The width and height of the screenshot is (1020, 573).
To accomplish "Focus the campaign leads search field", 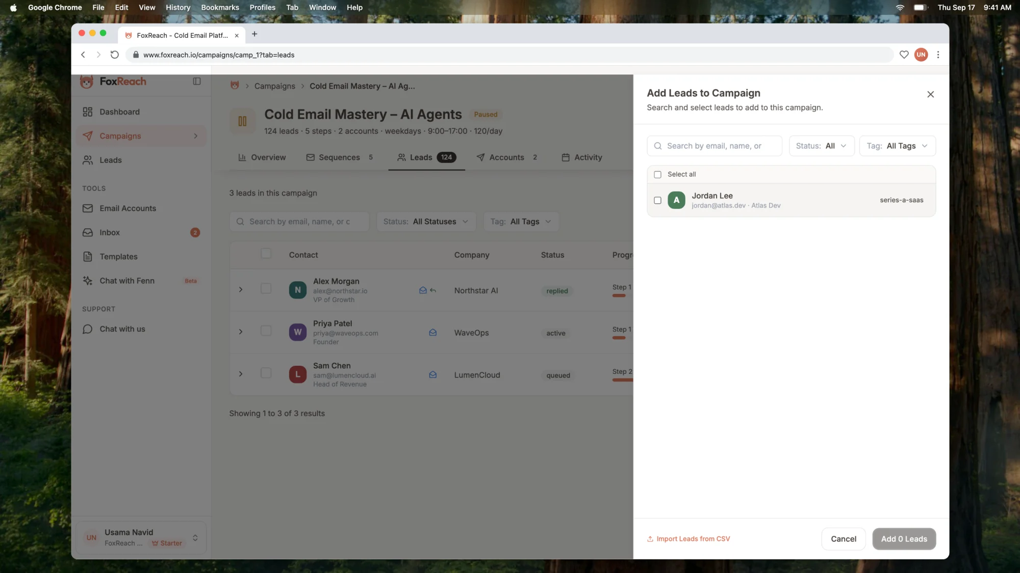I will (299, 222).
